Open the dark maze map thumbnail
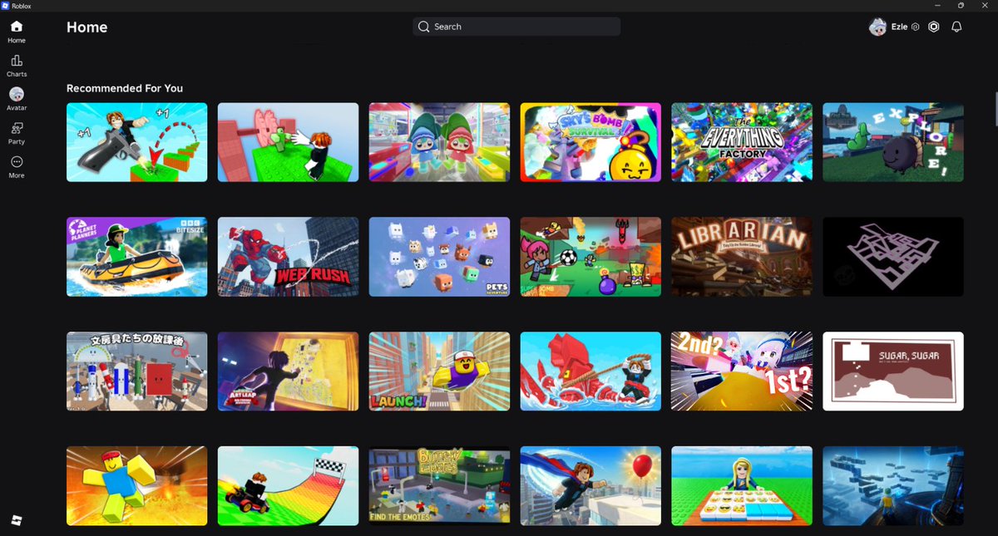This screenshot has width=998, height=536. [x=893, y=257]
